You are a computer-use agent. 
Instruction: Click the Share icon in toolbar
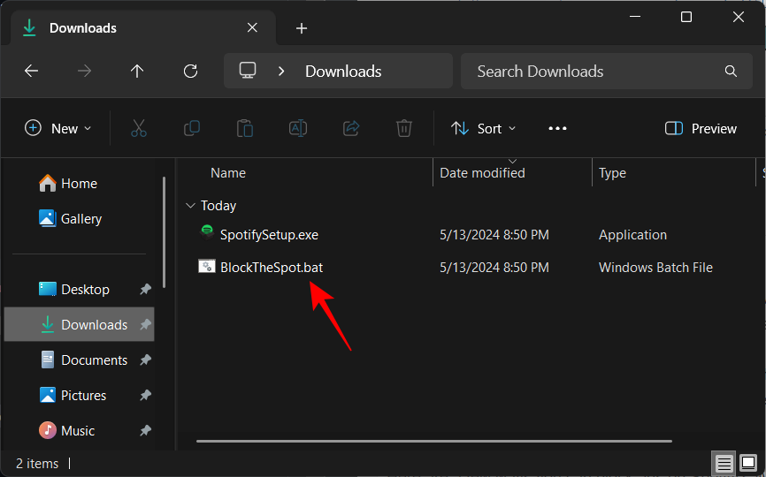[351, 129]
